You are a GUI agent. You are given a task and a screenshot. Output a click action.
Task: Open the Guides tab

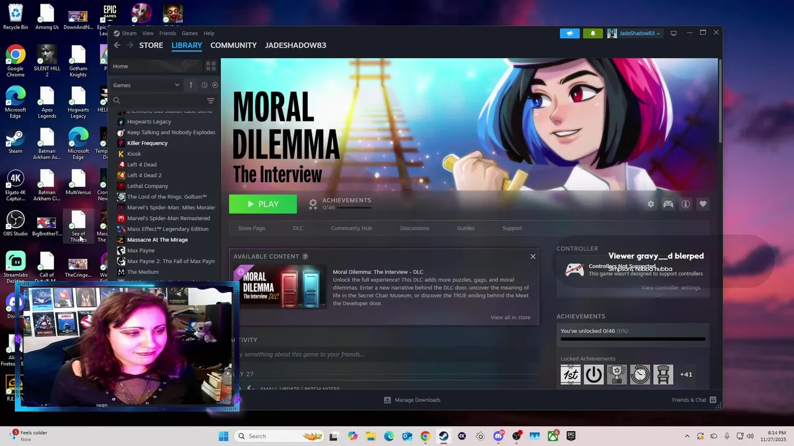(466, 228)
